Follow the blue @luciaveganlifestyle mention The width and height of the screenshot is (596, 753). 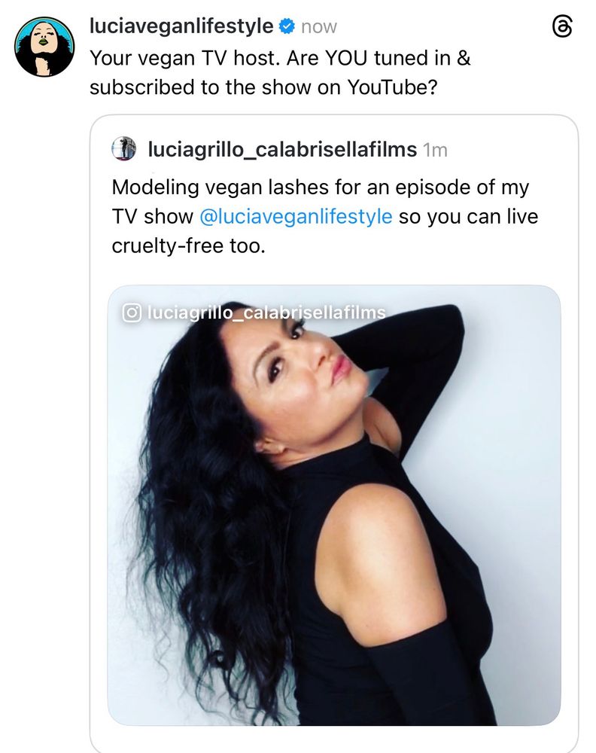pyautogui.click(x=295, y=217)
